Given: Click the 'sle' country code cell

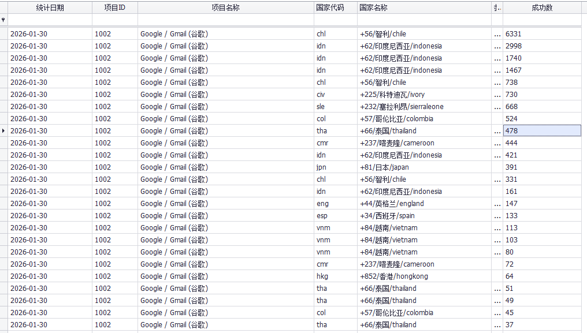Looking at the screenshot, I should coord(336,107).
